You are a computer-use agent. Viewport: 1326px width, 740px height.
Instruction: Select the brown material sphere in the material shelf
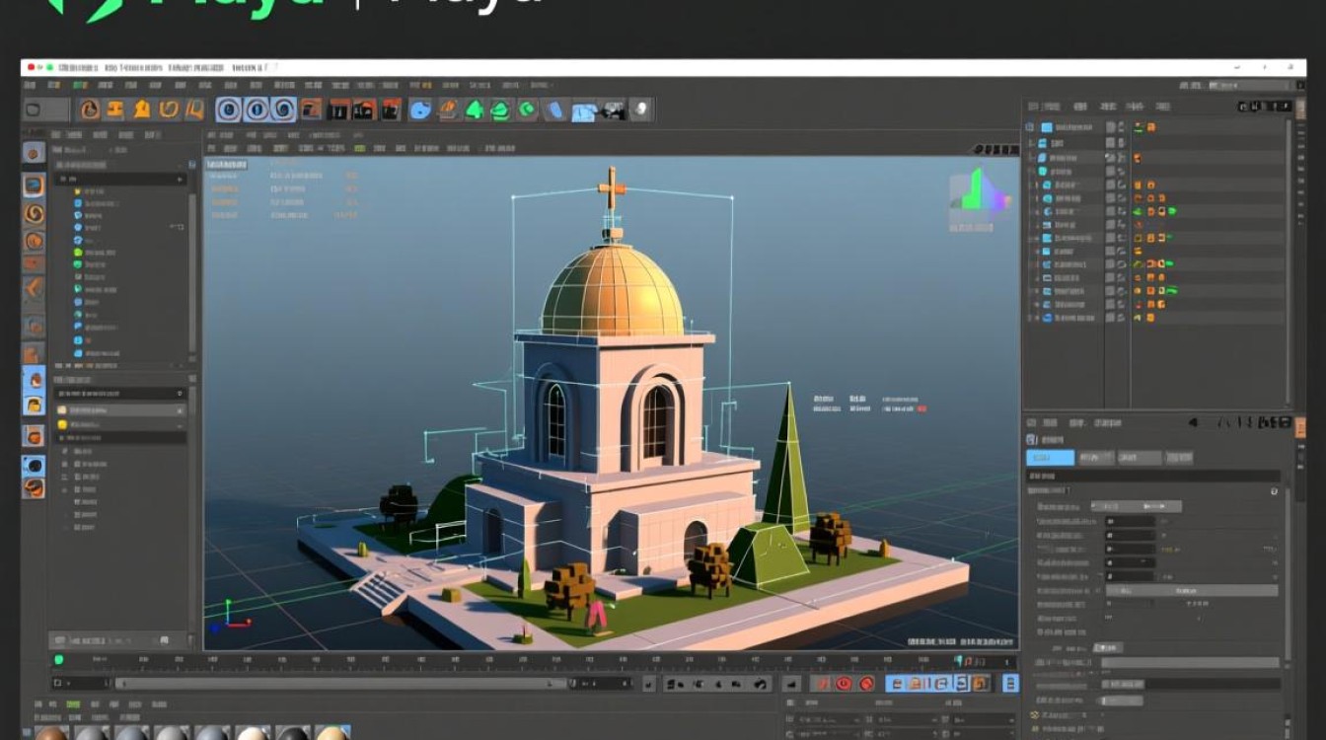51,734
